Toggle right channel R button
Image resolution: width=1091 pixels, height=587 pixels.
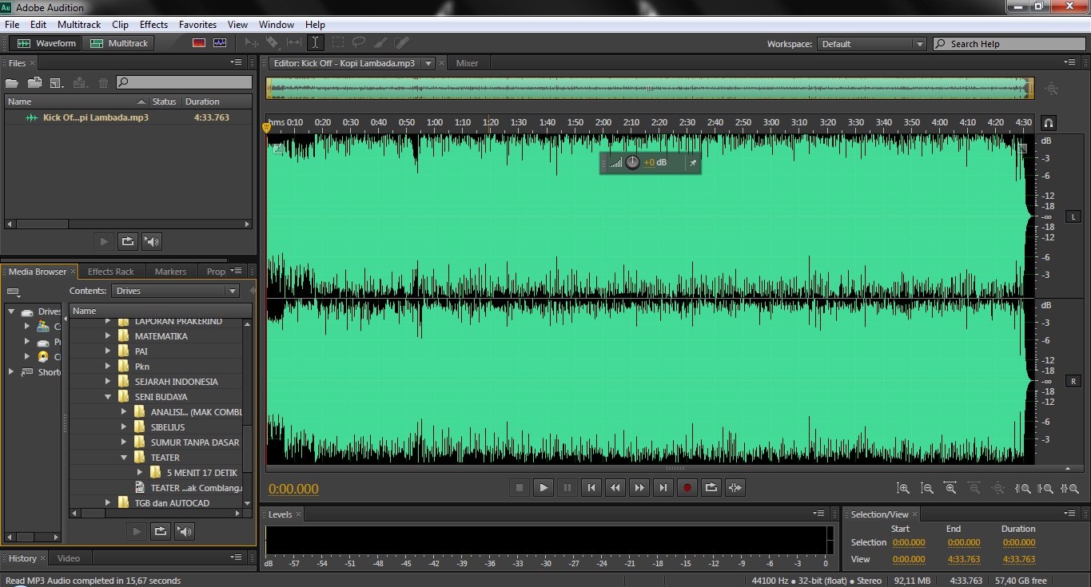(1073, 382)
